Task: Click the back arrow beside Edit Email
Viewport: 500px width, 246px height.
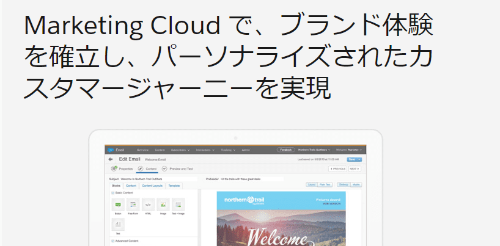Action: coord(111,159)
